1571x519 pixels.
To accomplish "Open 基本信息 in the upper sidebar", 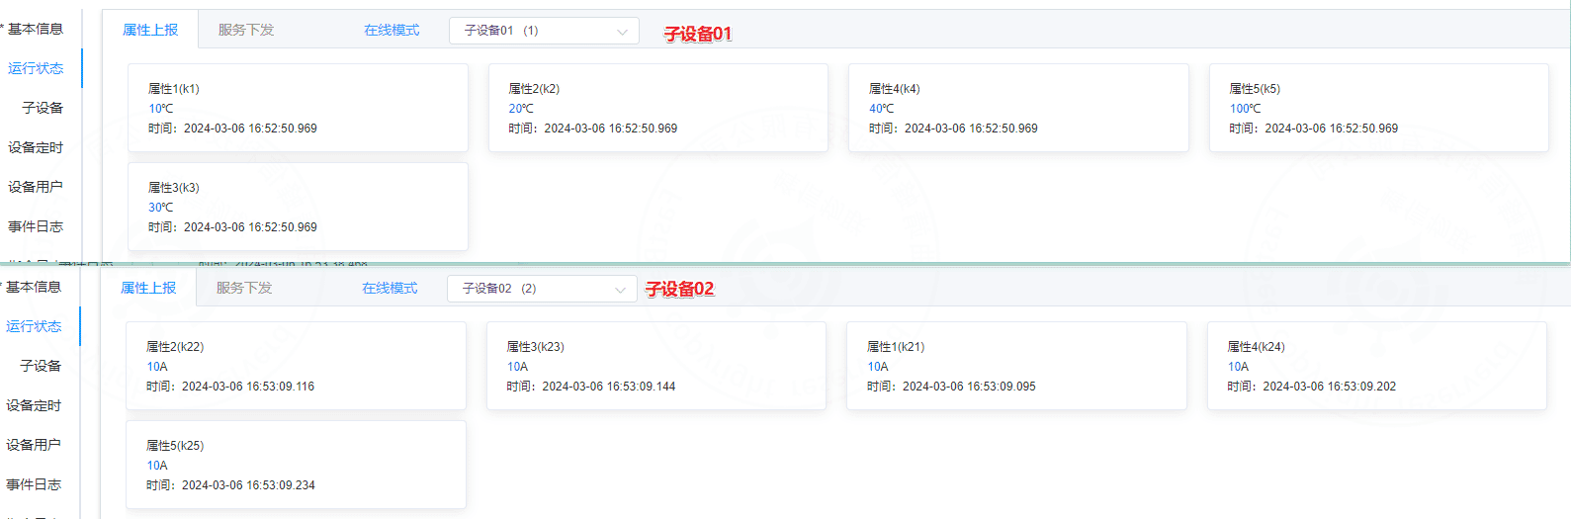I will click(x=36, y=29).
